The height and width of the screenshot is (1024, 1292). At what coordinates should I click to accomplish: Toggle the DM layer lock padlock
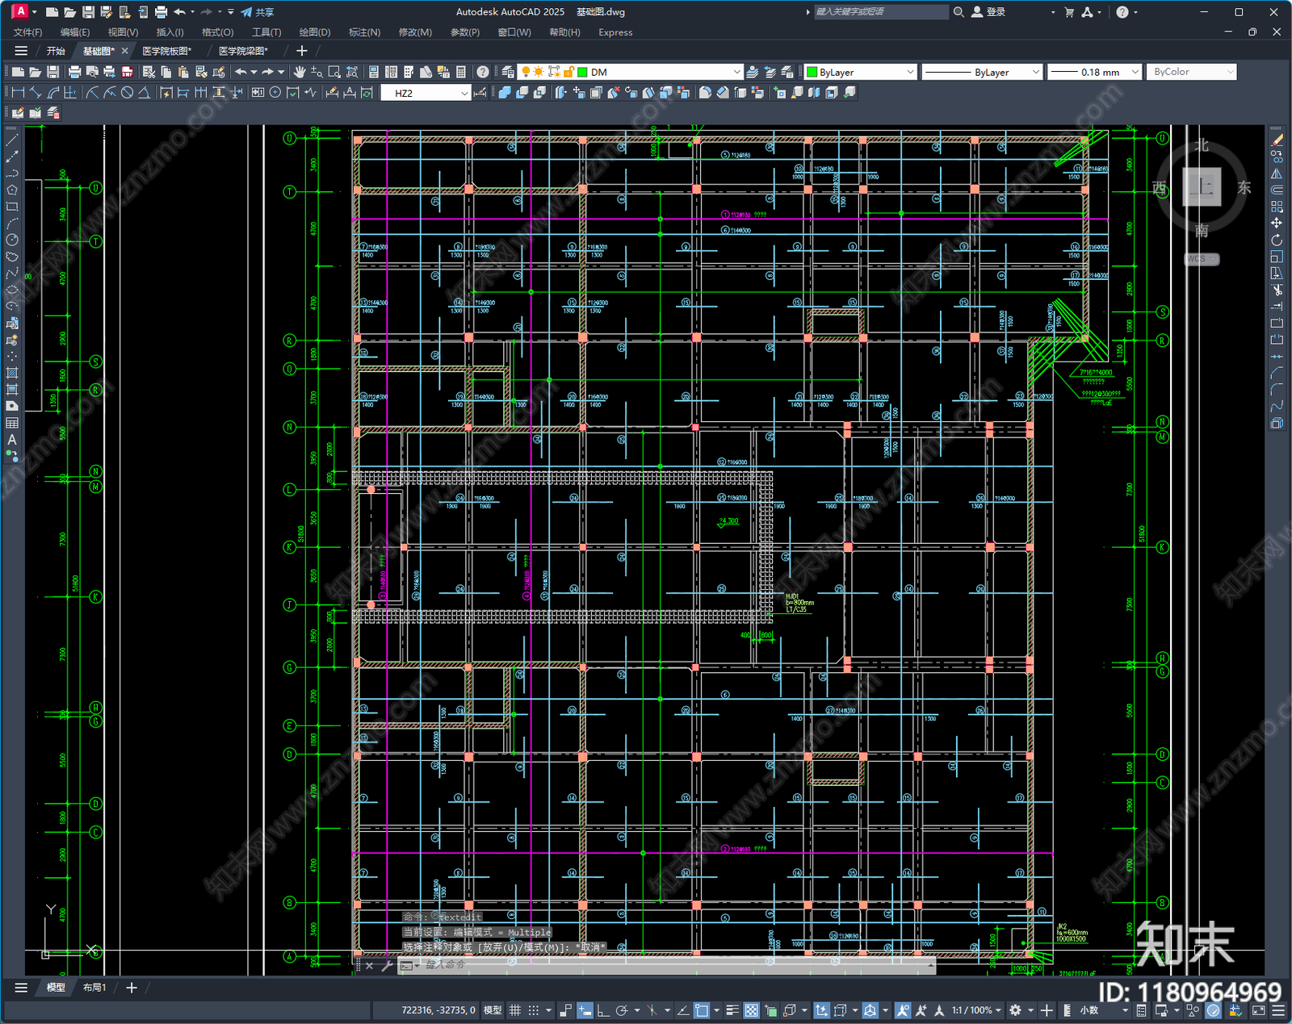coord(568,72)
